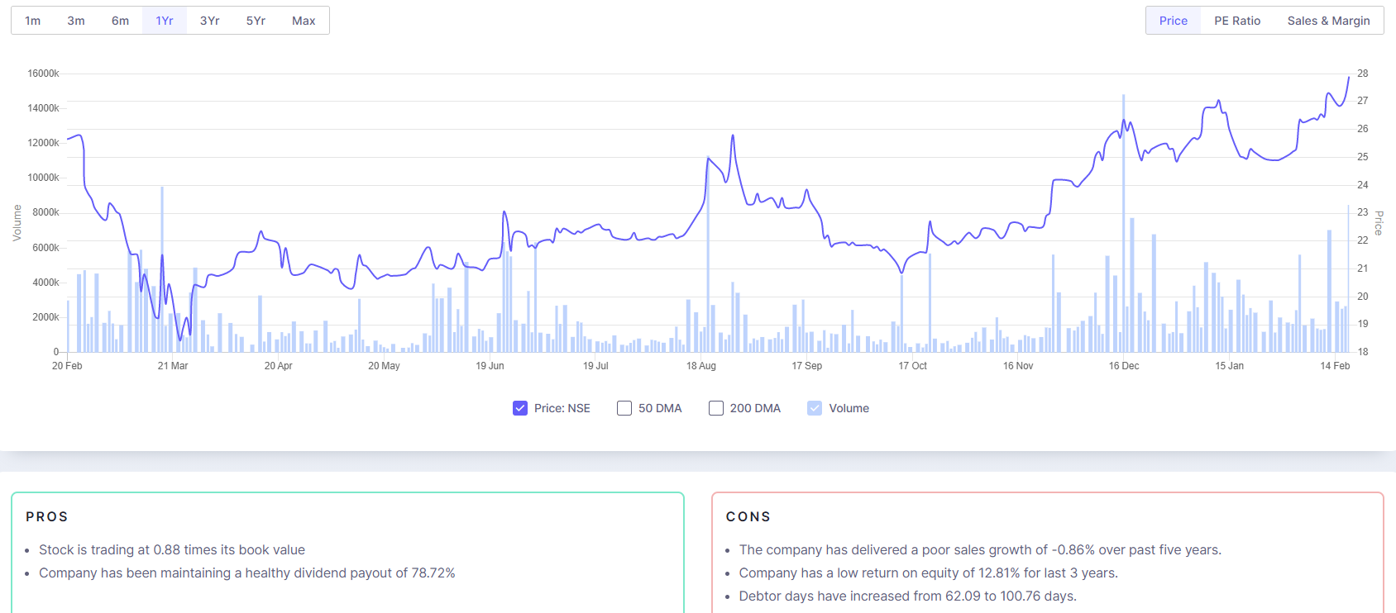Image resolution: width=1396 pixels, height=613 pixels.
Task: Select the 1m time range
Action: point(33,21)
